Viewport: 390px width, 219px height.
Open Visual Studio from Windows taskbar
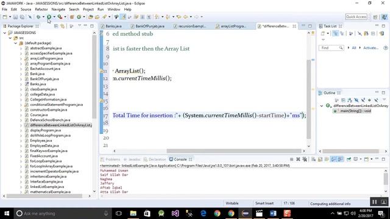175,214
